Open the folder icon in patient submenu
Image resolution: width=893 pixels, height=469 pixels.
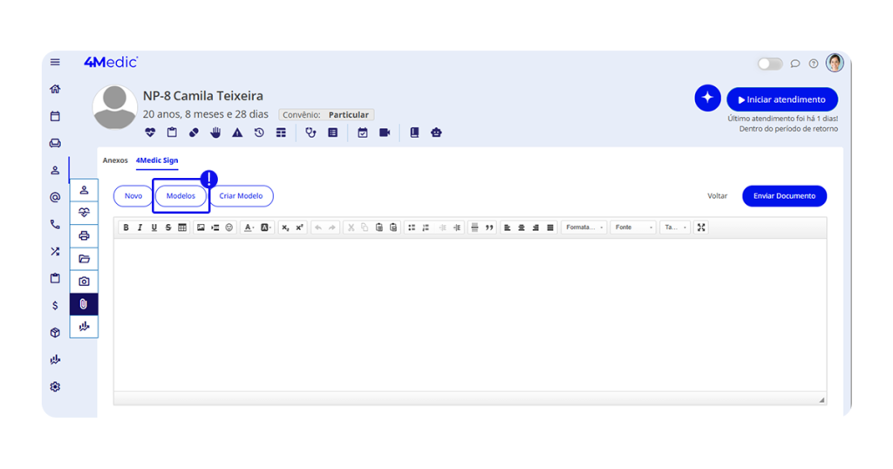coord(84,258)
